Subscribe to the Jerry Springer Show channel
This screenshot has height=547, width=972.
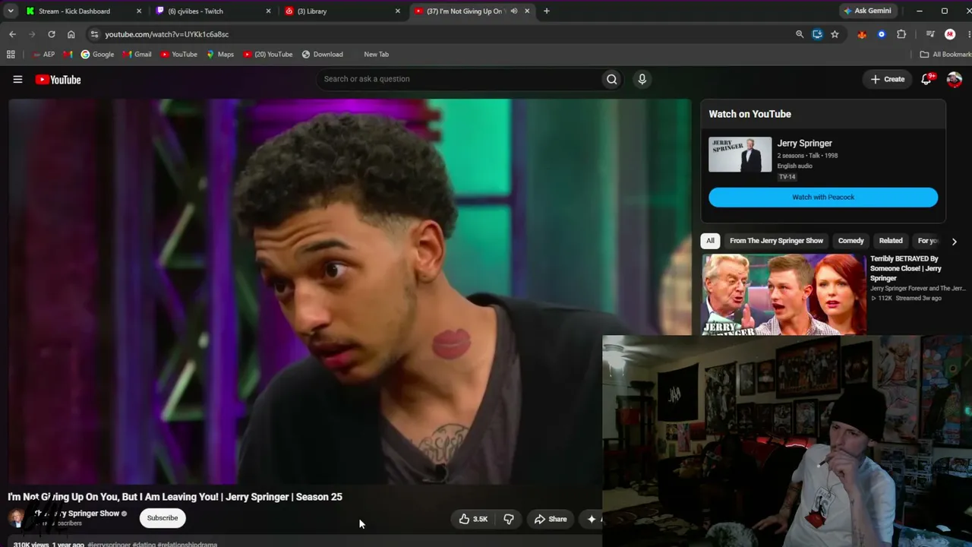click(x=162, y=518)
